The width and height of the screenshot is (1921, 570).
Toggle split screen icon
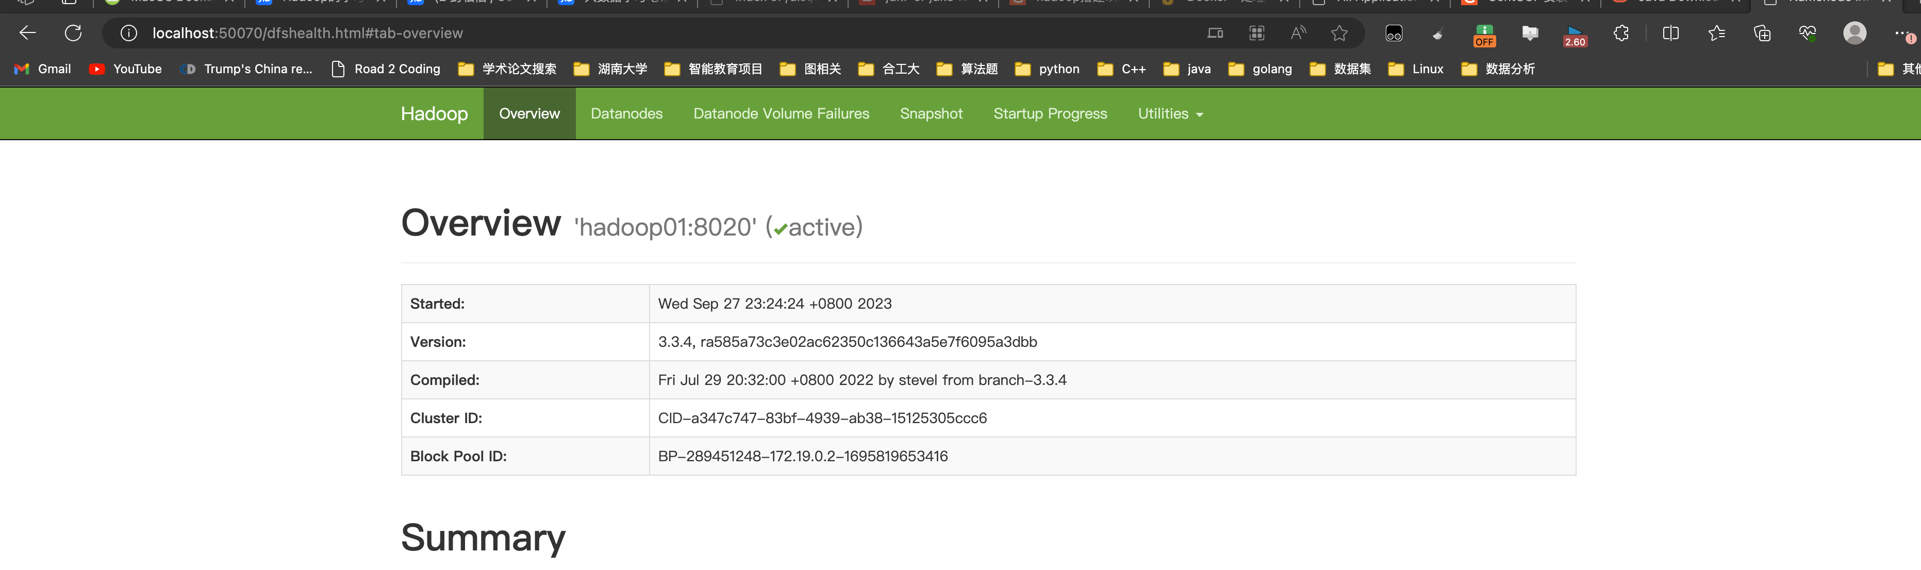click(x=1670, y=33)
